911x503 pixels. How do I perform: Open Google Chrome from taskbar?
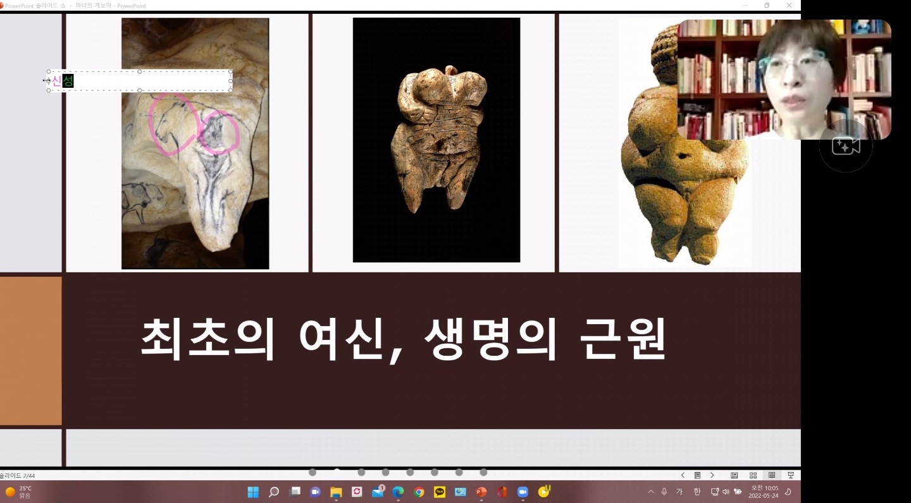tap(419, 492)
